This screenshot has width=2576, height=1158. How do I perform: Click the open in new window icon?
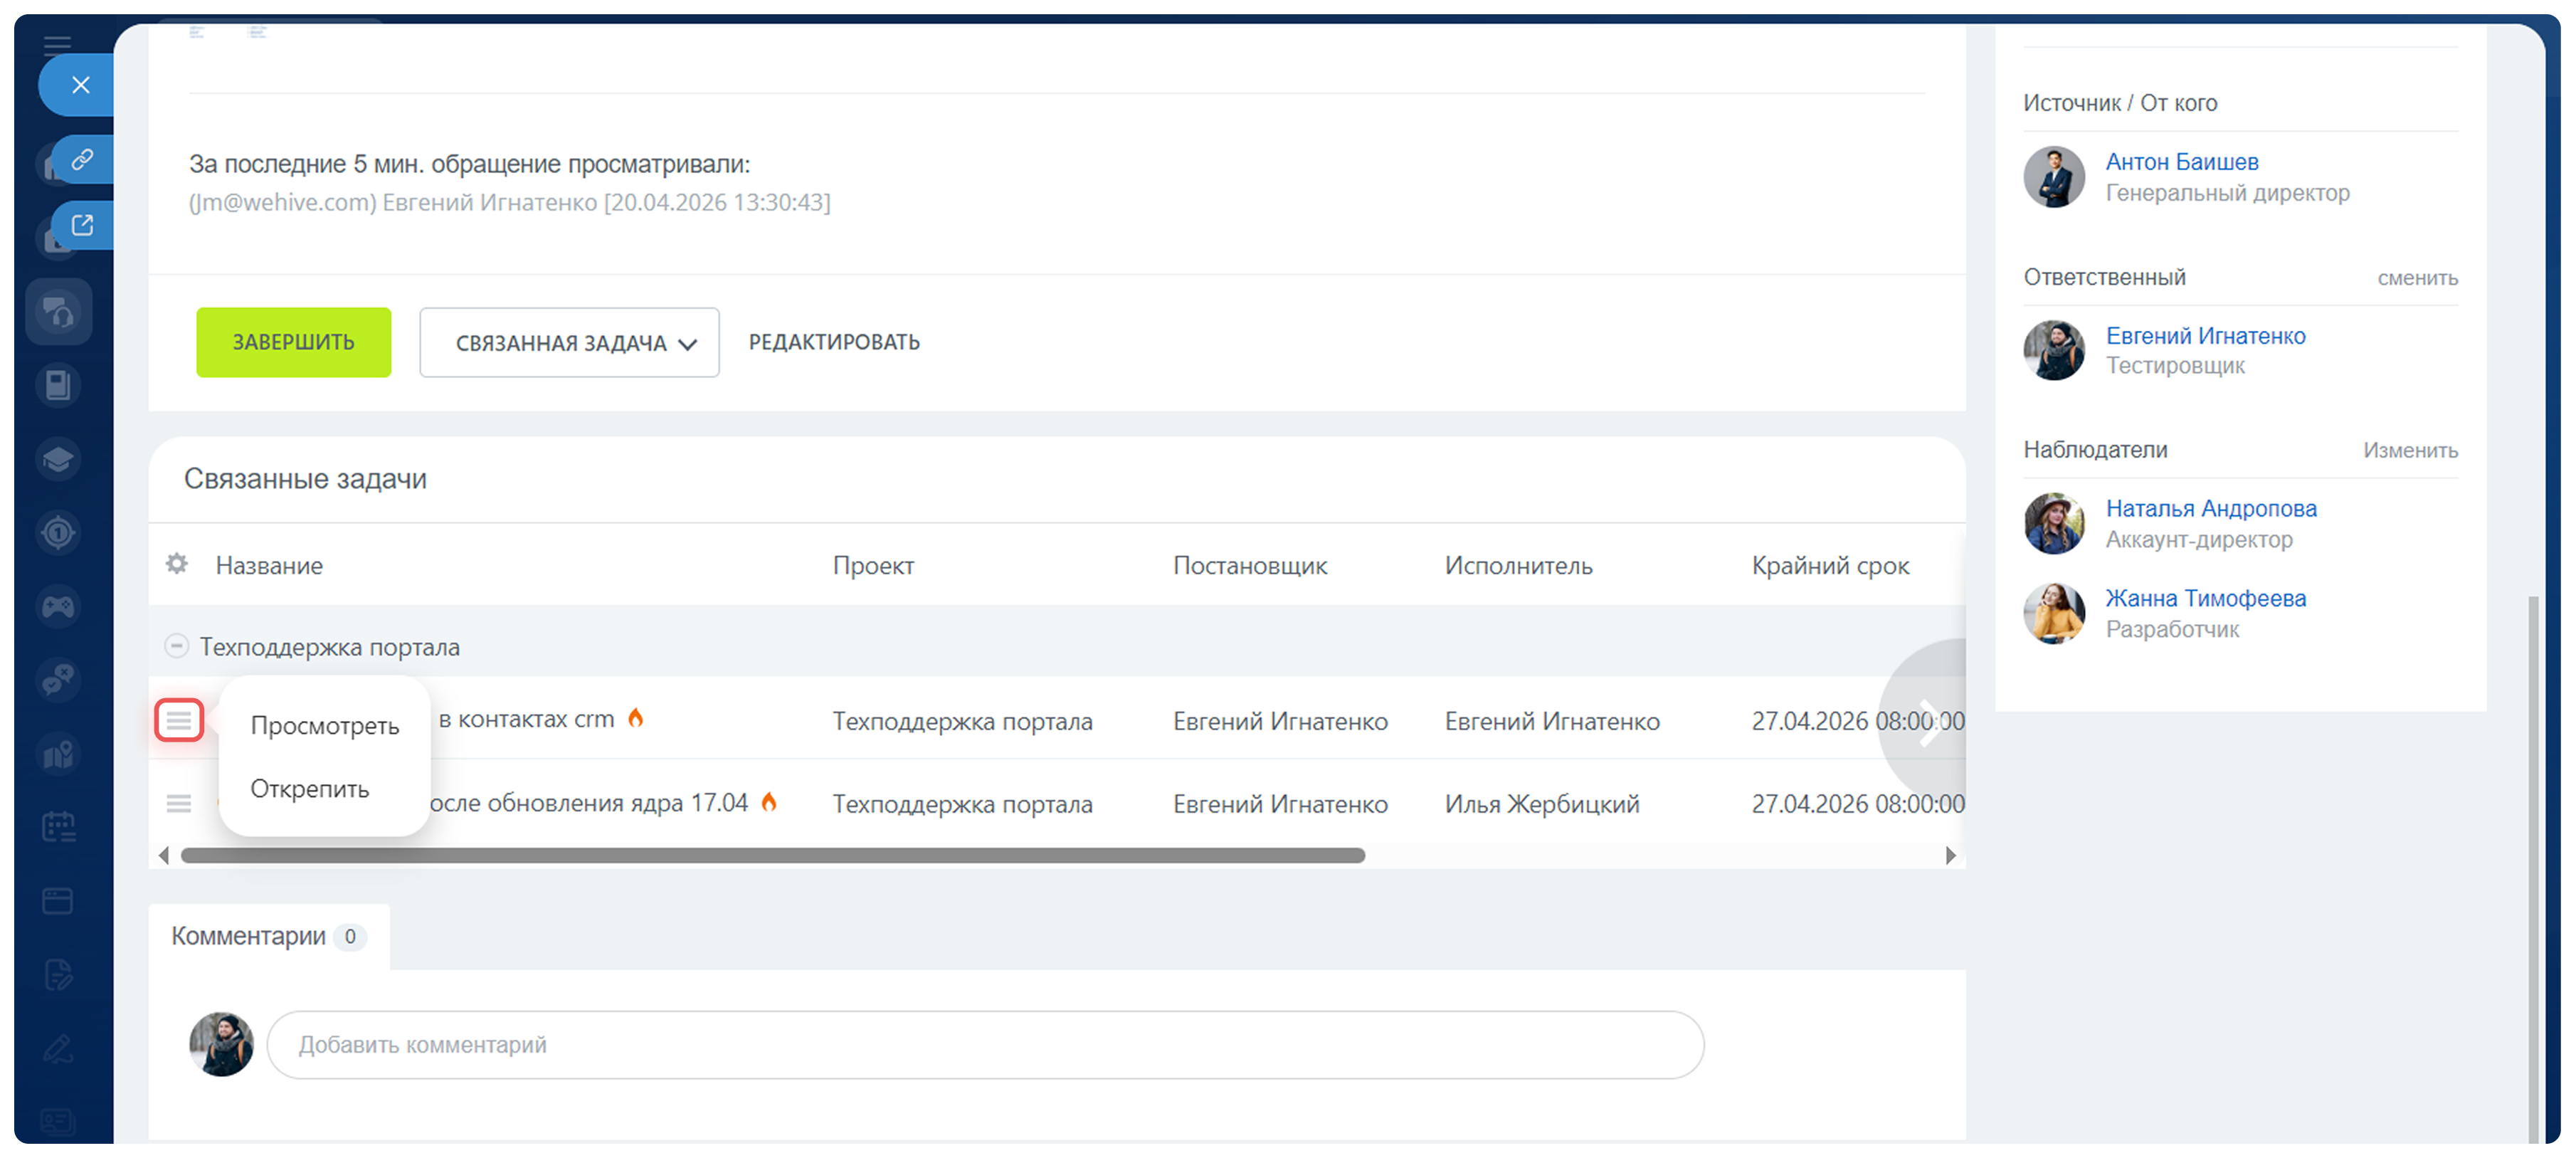[x=82, y=225]
